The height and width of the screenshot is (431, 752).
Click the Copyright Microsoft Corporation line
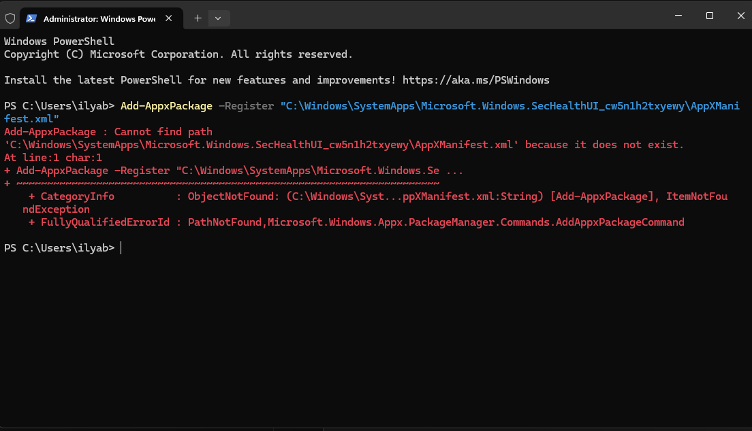tap(178, 54)
